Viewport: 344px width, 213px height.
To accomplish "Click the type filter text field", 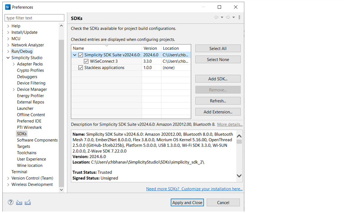I will point(34,18).
